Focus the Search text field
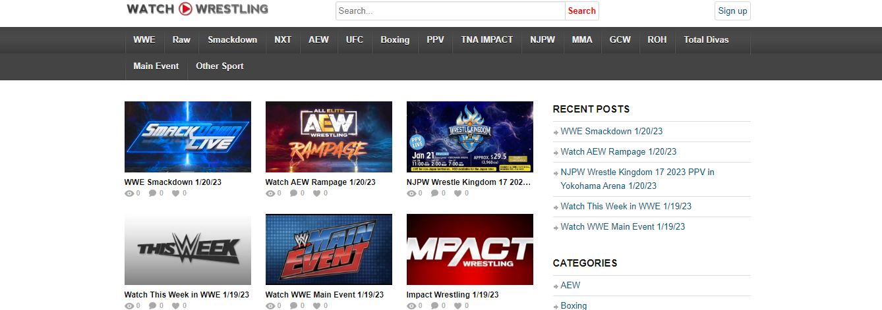882x310 pixels. (451, 11)
